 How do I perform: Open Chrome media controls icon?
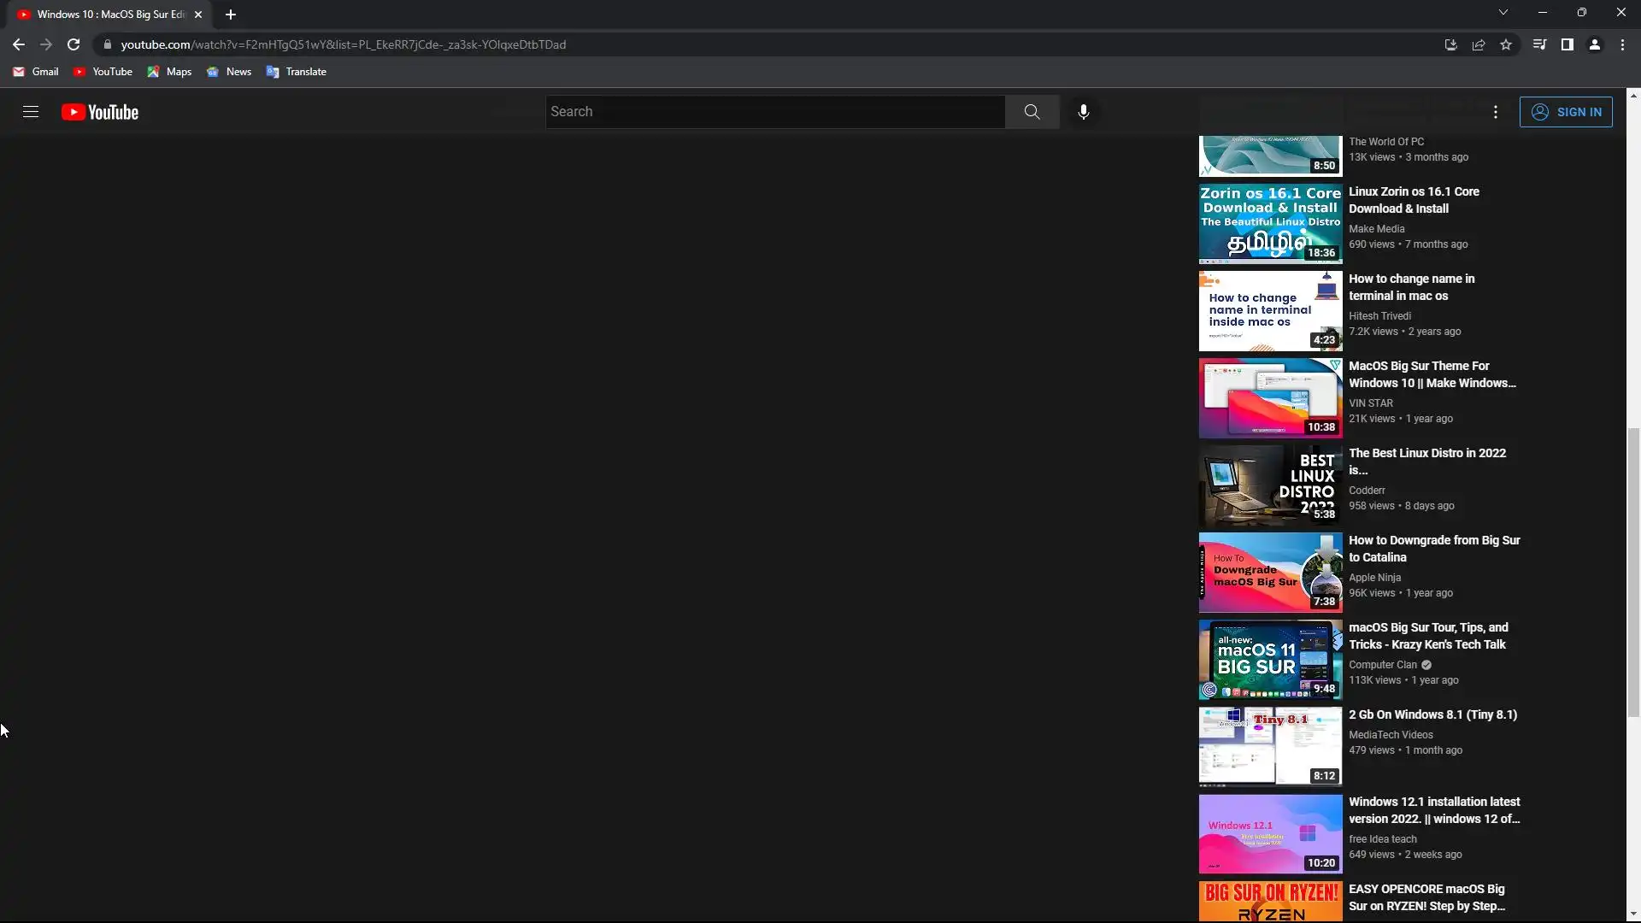pyautogui.click(x=1539, y=44)
